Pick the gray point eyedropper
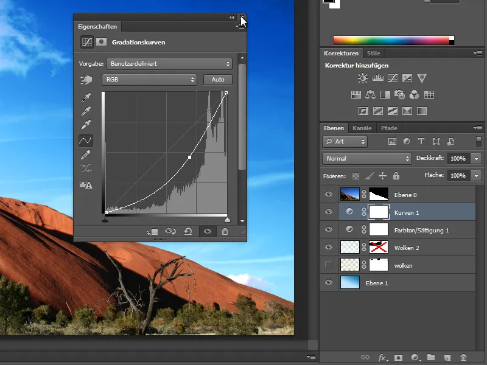The image size is (487, 365). (x=86, y=111)
